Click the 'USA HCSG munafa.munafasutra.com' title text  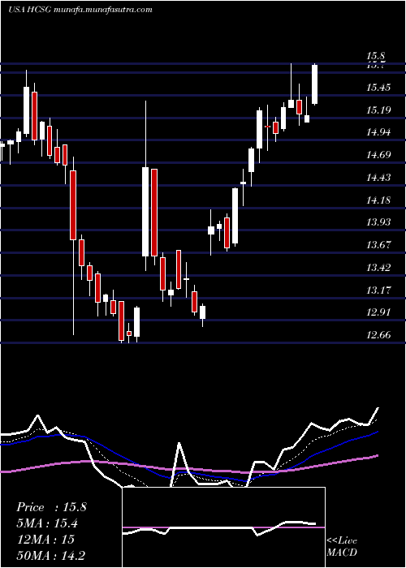click(x=80, y=10)
